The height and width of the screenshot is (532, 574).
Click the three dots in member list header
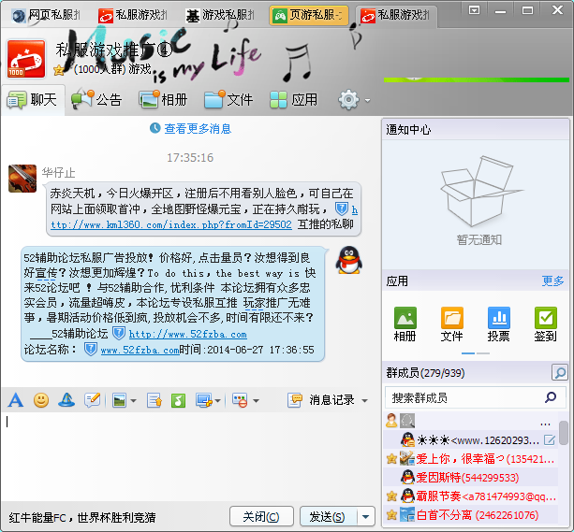[545, 424]
